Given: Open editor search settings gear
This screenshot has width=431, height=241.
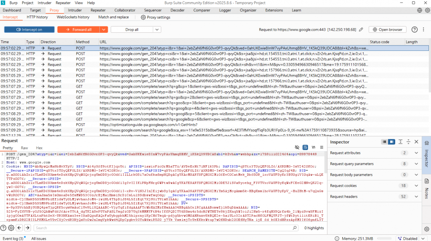Looking at the screenshot, I should click(11, 228).
